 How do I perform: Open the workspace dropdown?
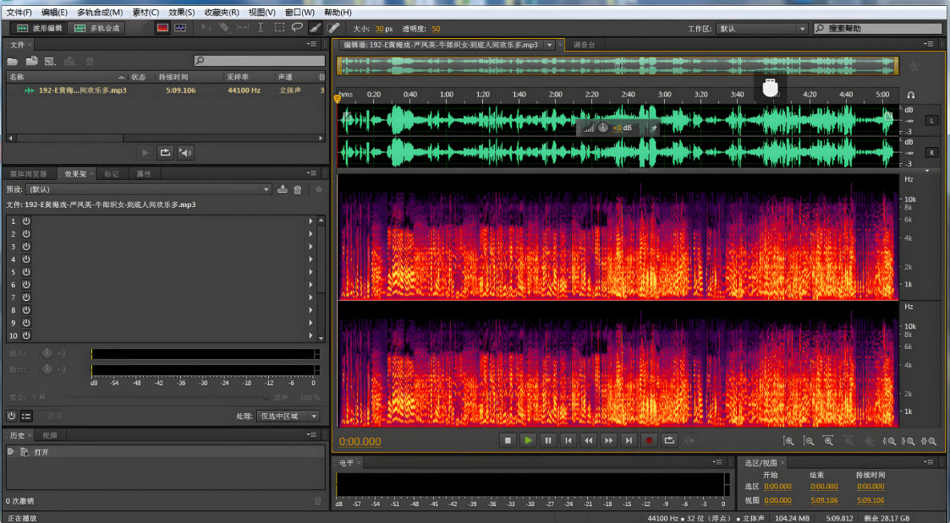click(x=762, y=29)
